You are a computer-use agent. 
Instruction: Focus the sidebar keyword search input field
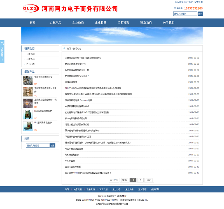38,145
